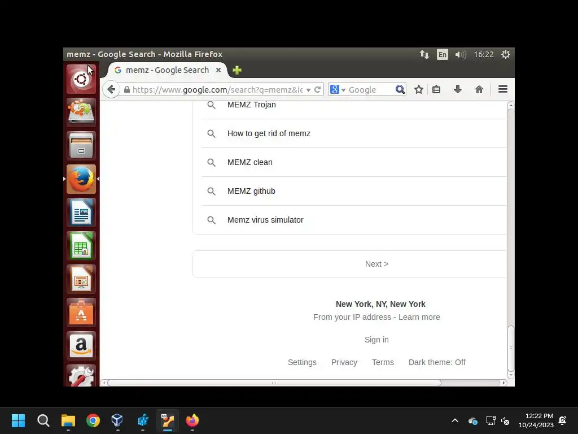The image size is (578, 434).
Task: Open Windows taskbar search
Action: coord(43,420)
